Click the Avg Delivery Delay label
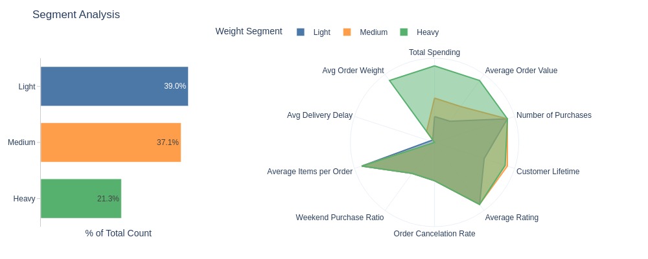 320,115
